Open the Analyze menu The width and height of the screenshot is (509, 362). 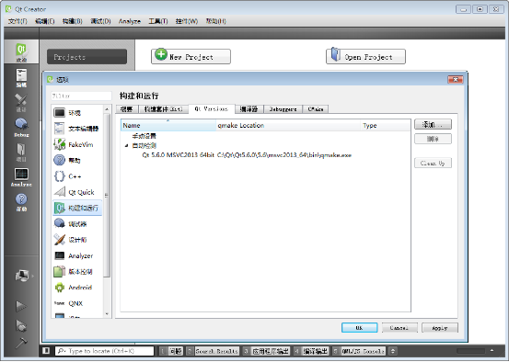click(130, 21)
